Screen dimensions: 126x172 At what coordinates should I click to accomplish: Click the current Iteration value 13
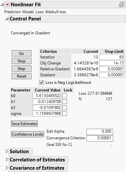tap(96, 57)
